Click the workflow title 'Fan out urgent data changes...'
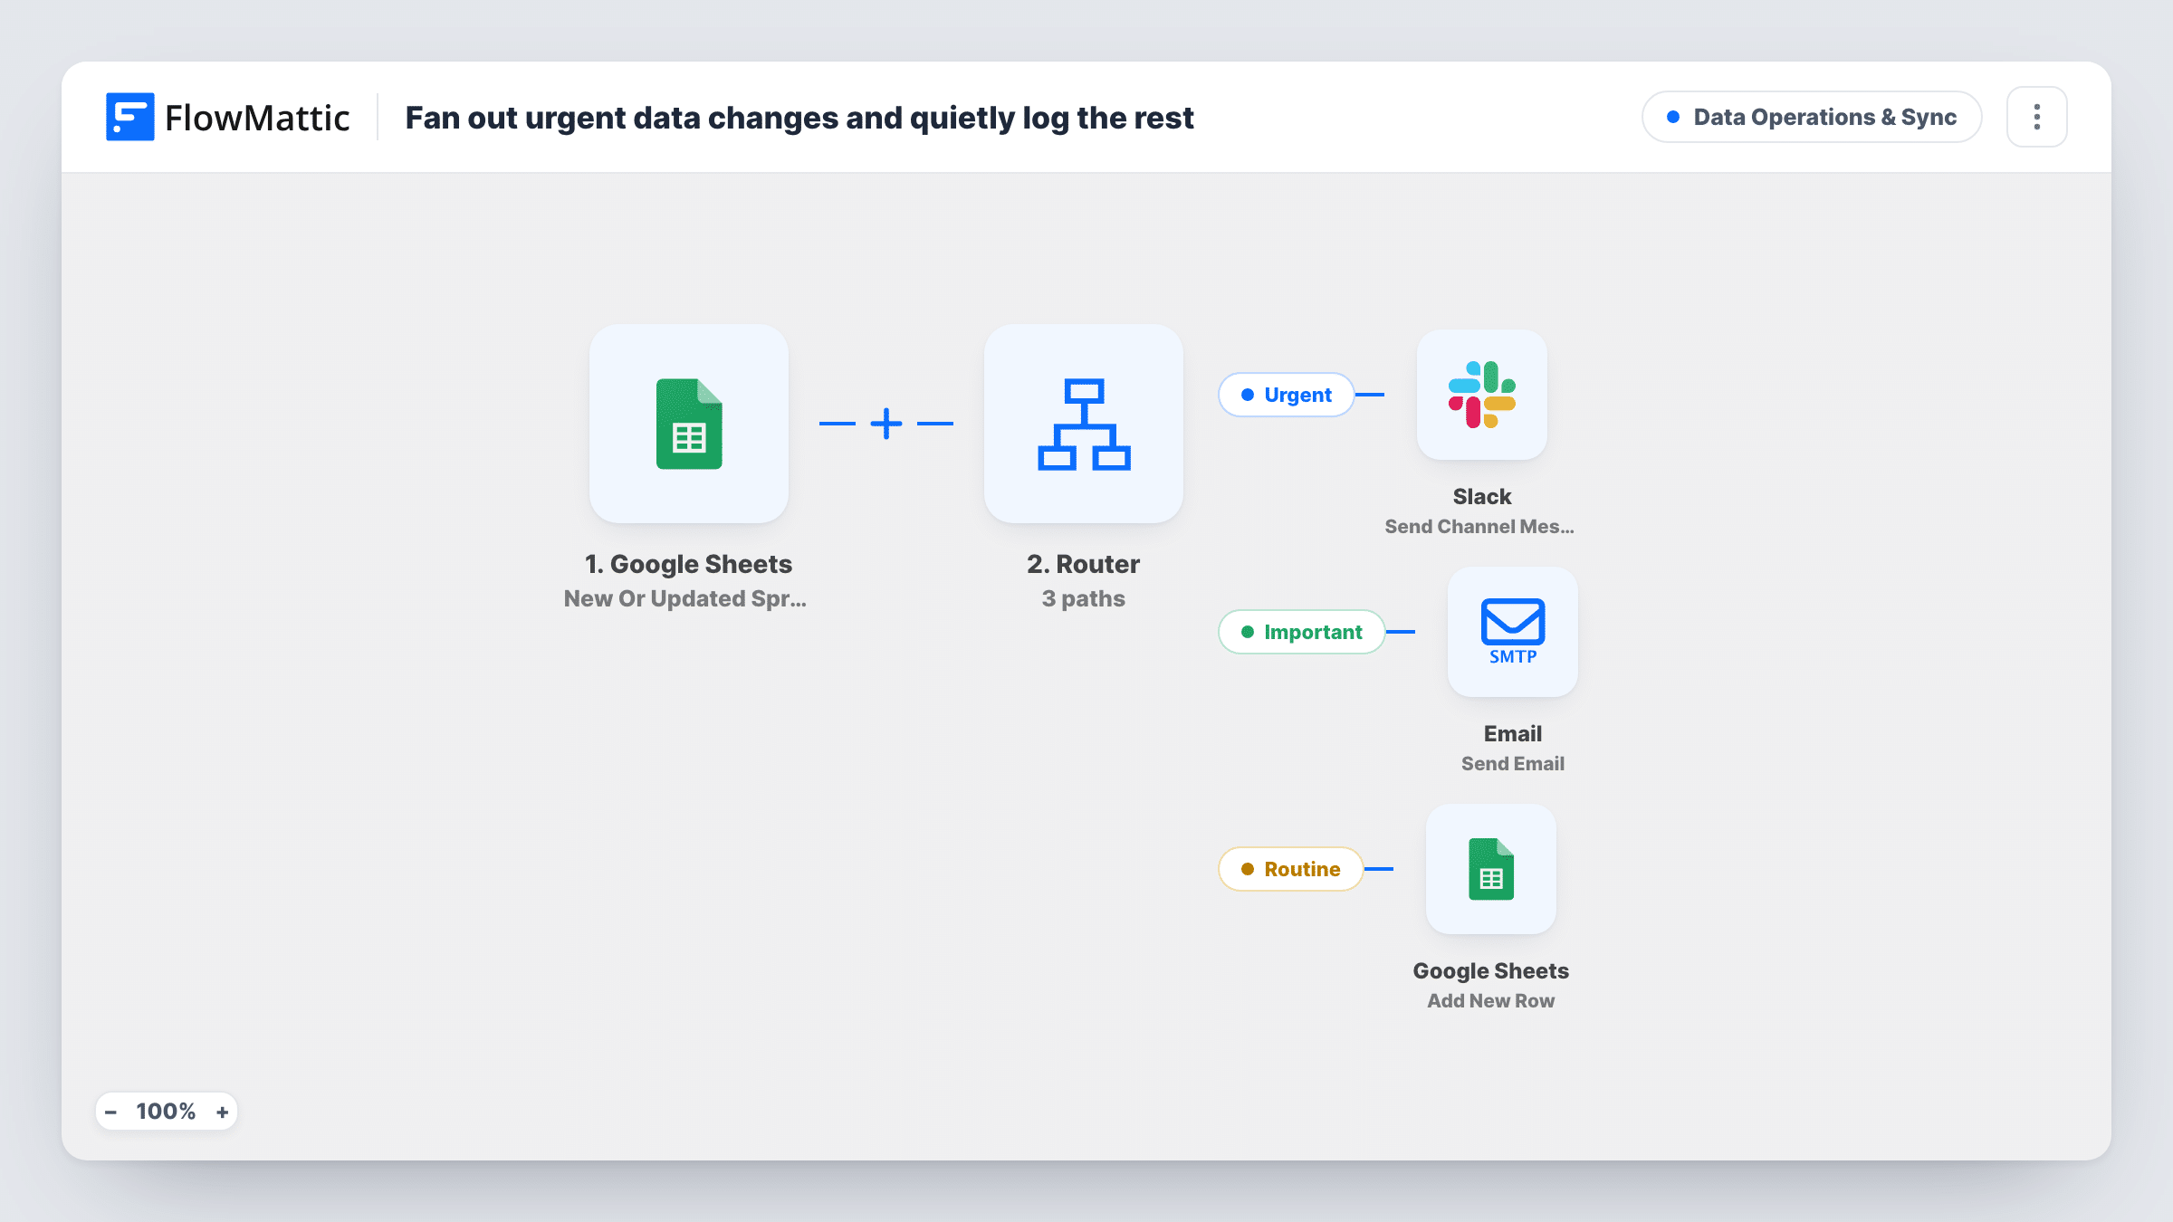 (799, 118)
